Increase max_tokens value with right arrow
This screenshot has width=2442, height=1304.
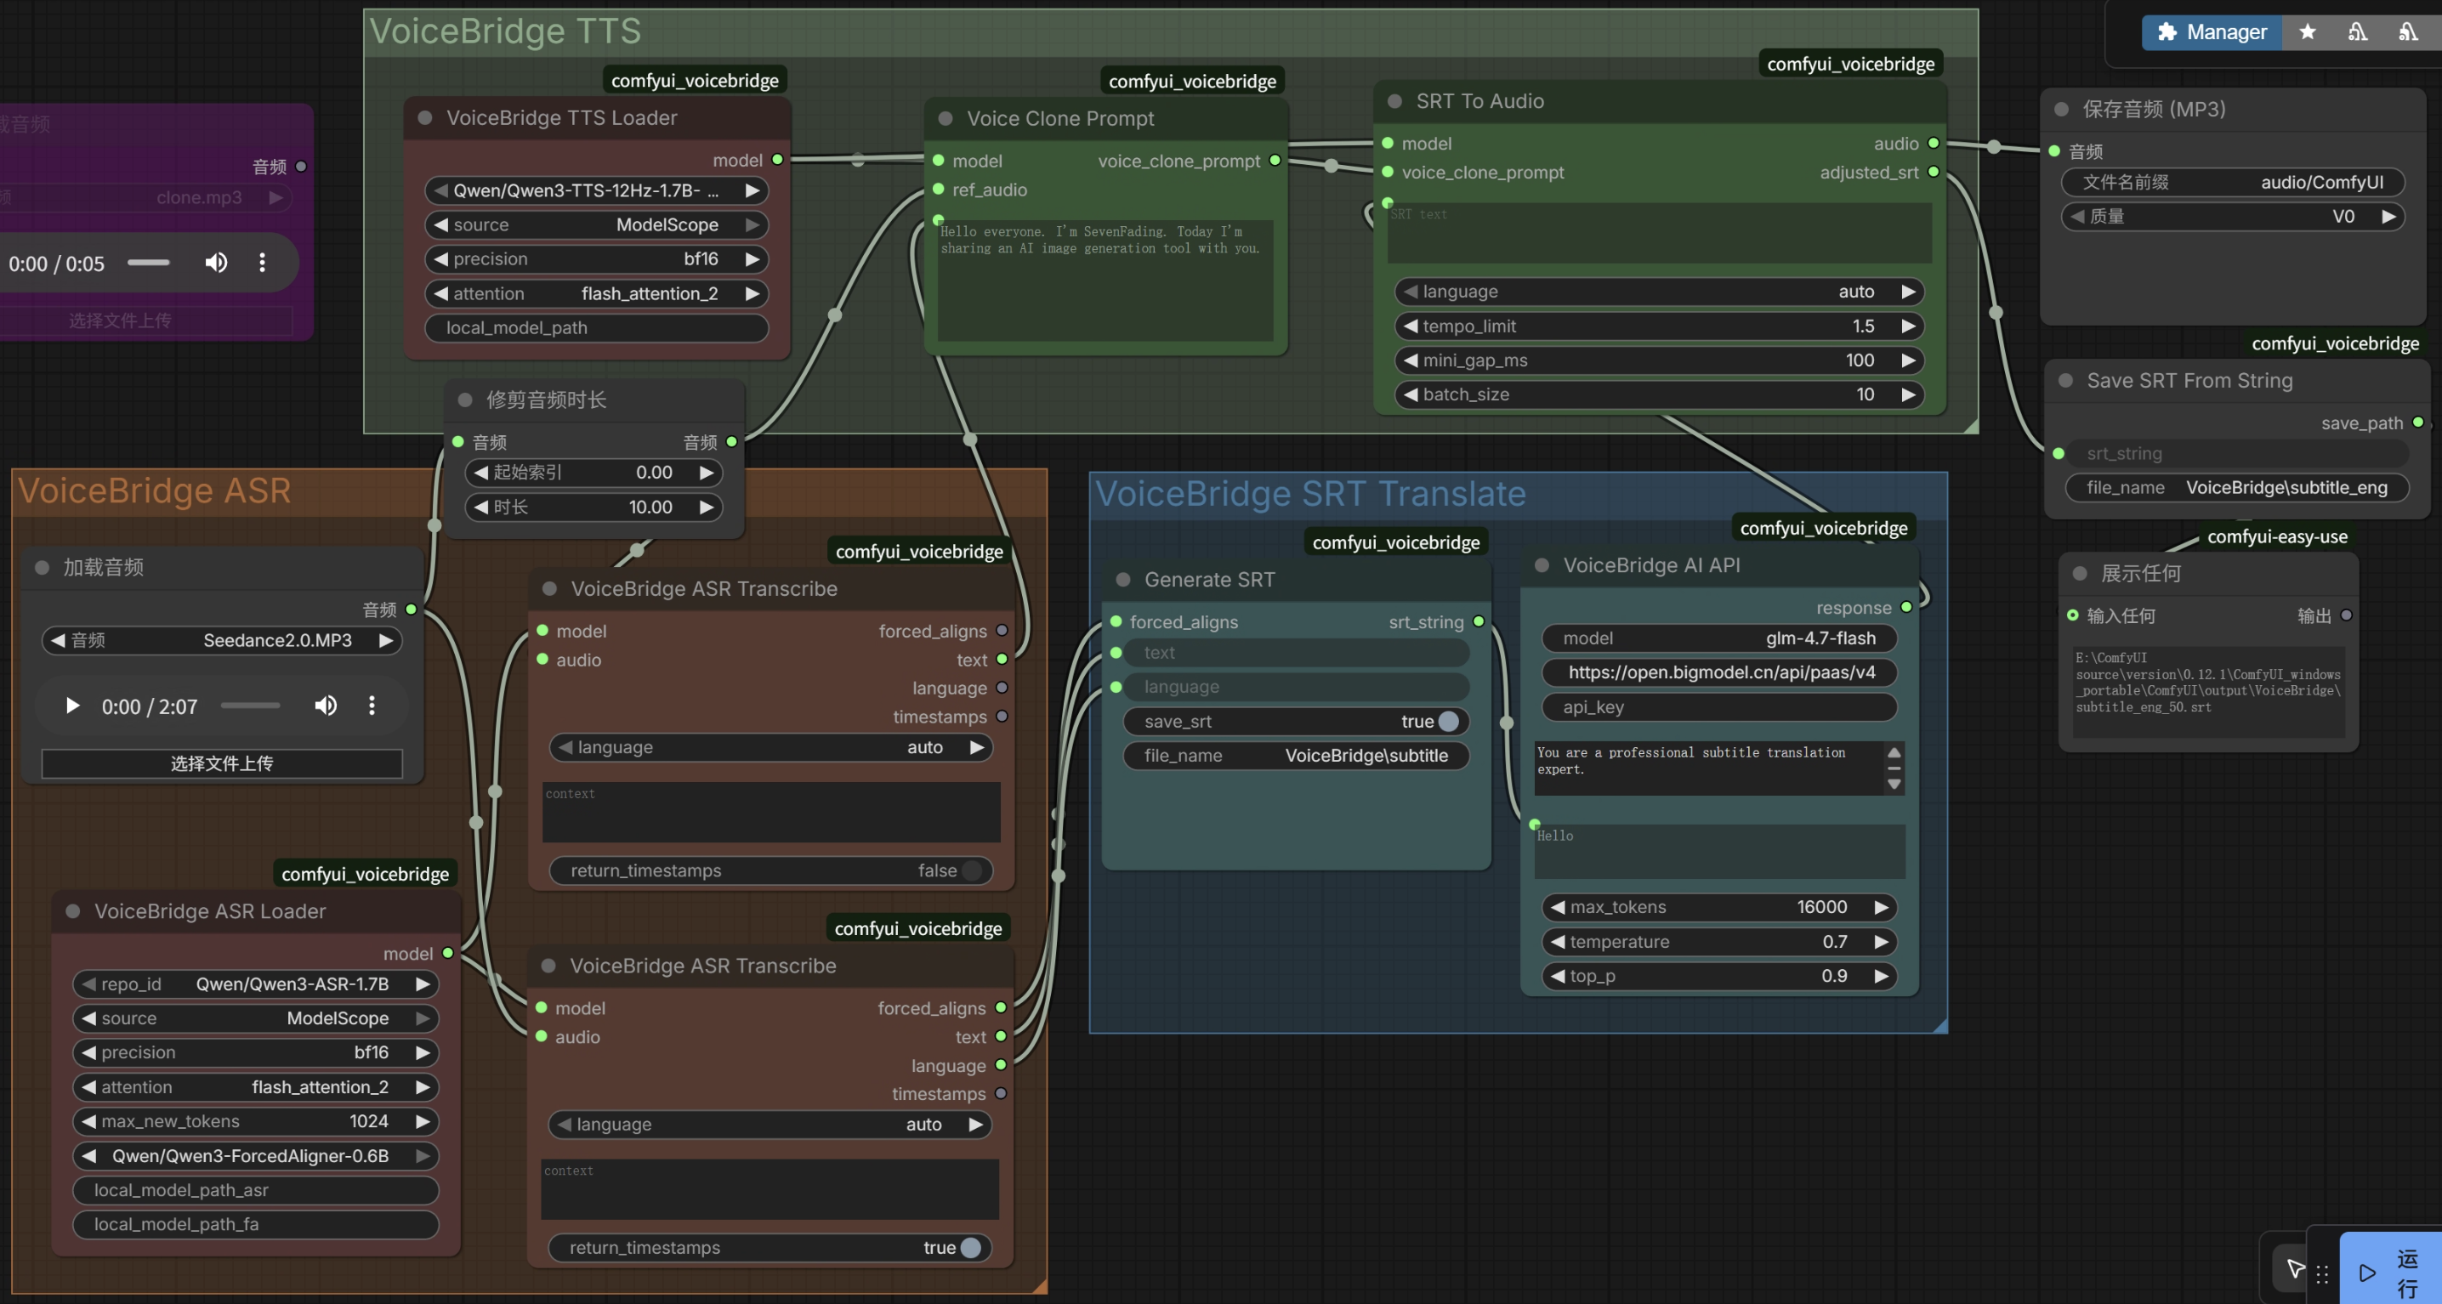point(1881,908)
